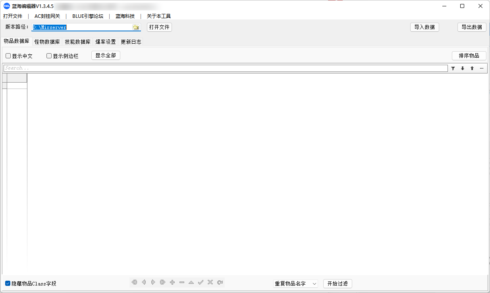Viewport: 490px width, 293px height.
Task: Open the 更新日志 tab
Action: (131, 41)
